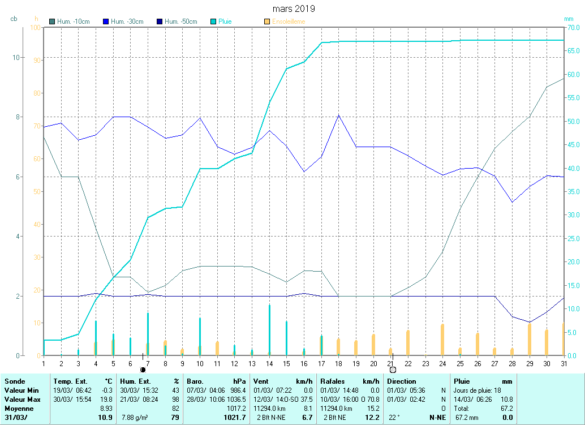Click the "mars 2019" chart title
Image resolution: width=585 pixels, height=425 pixels.
point(294,9)
